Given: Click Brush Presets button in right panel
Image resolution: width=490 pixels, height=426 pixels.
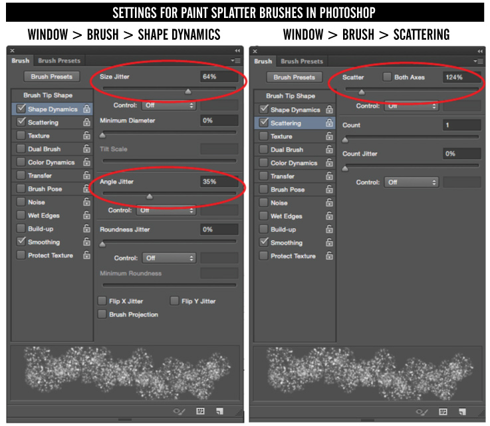Looking at the screenshot, I should [x=294, y=77].
